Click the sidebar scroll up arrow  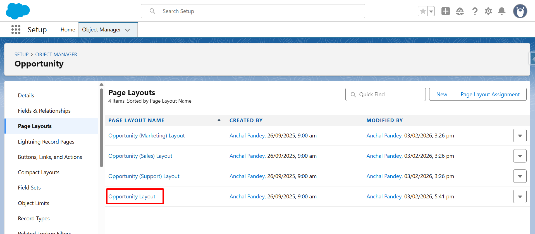pyautogui.click(x=101, y=84)
